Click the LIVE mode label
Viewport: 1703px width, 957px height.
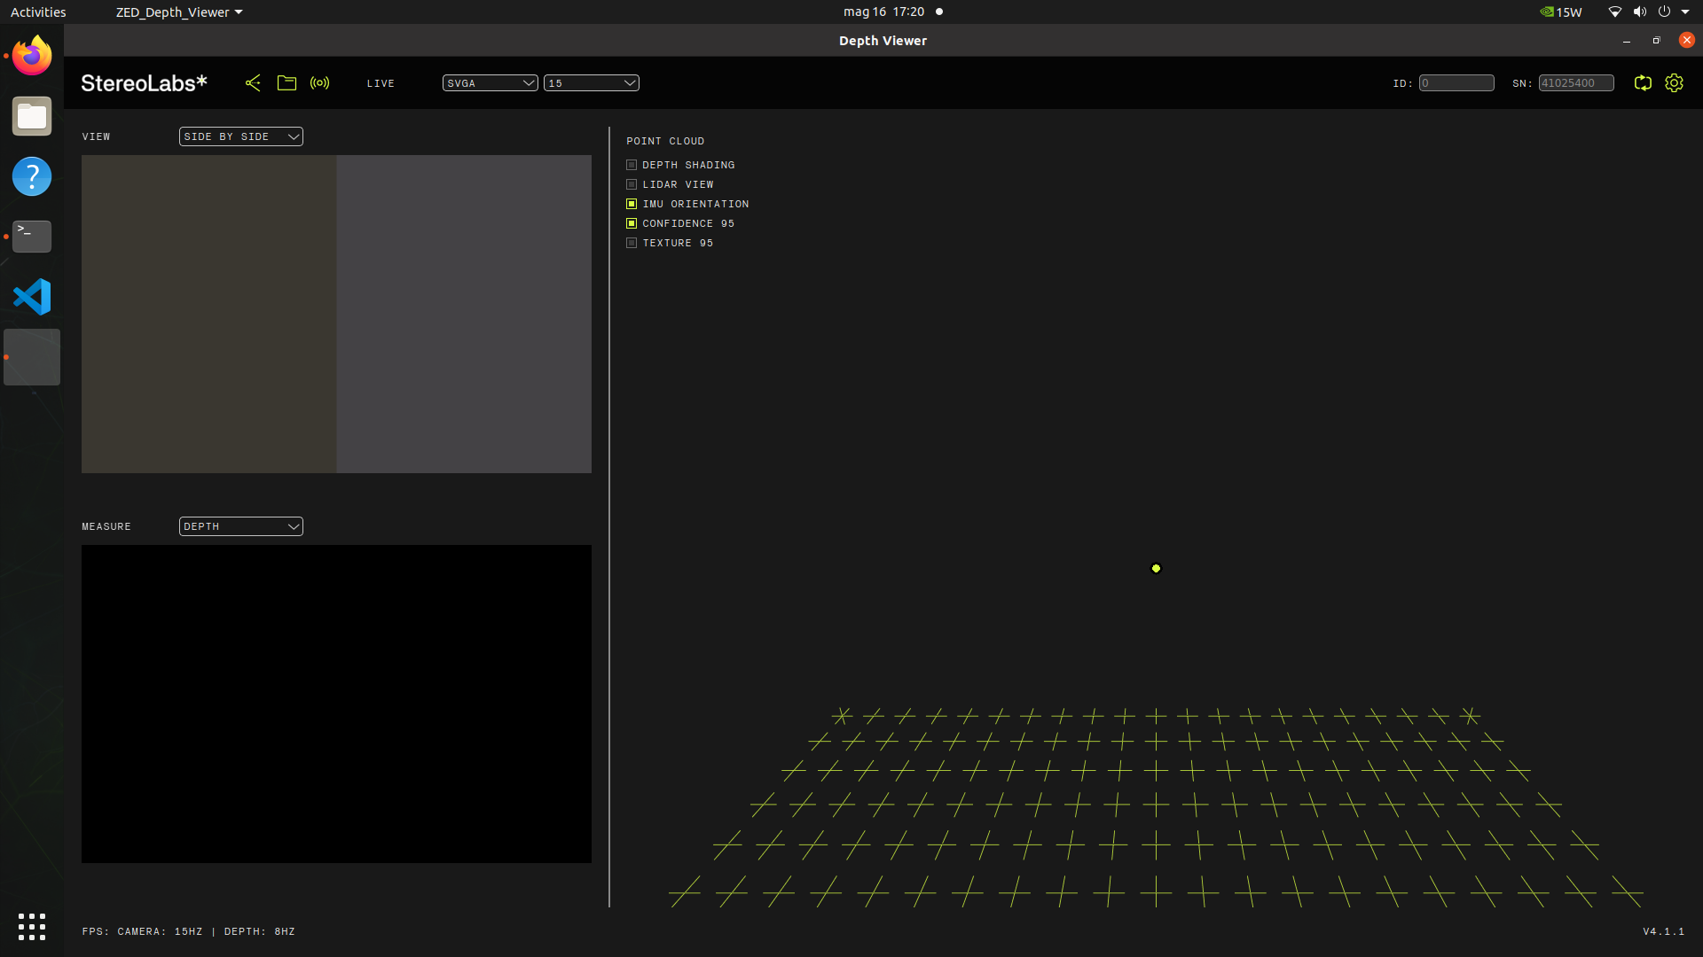pyautogui.click(x=380, y=82)
